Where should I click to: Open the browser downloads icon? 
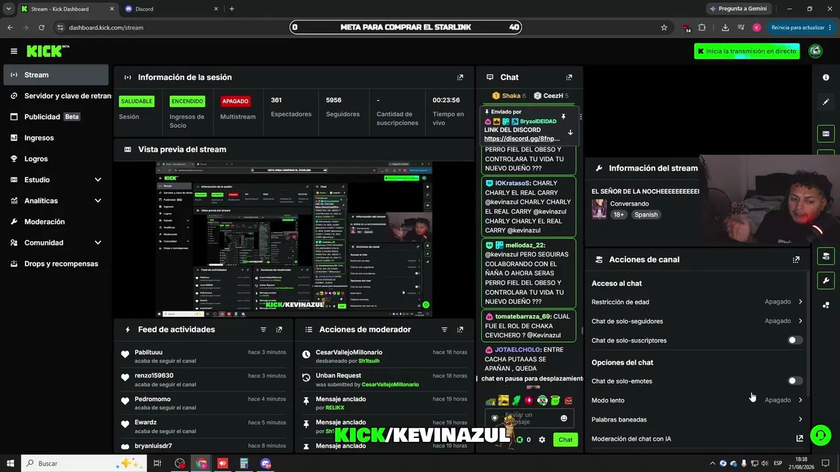pyautogui.click(x=725, y=28)
